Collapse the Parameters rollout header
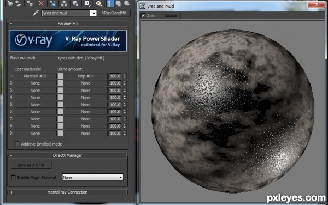The height and width of the screenshot is (205, 328). (x=68, y=23)
